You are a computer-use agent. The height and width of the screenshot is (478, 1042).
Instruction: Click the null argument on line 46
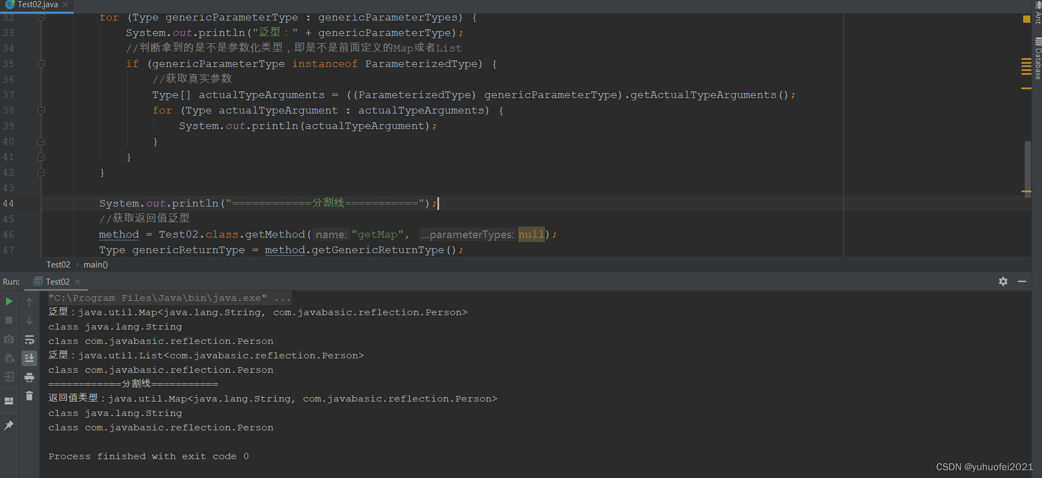532,234
